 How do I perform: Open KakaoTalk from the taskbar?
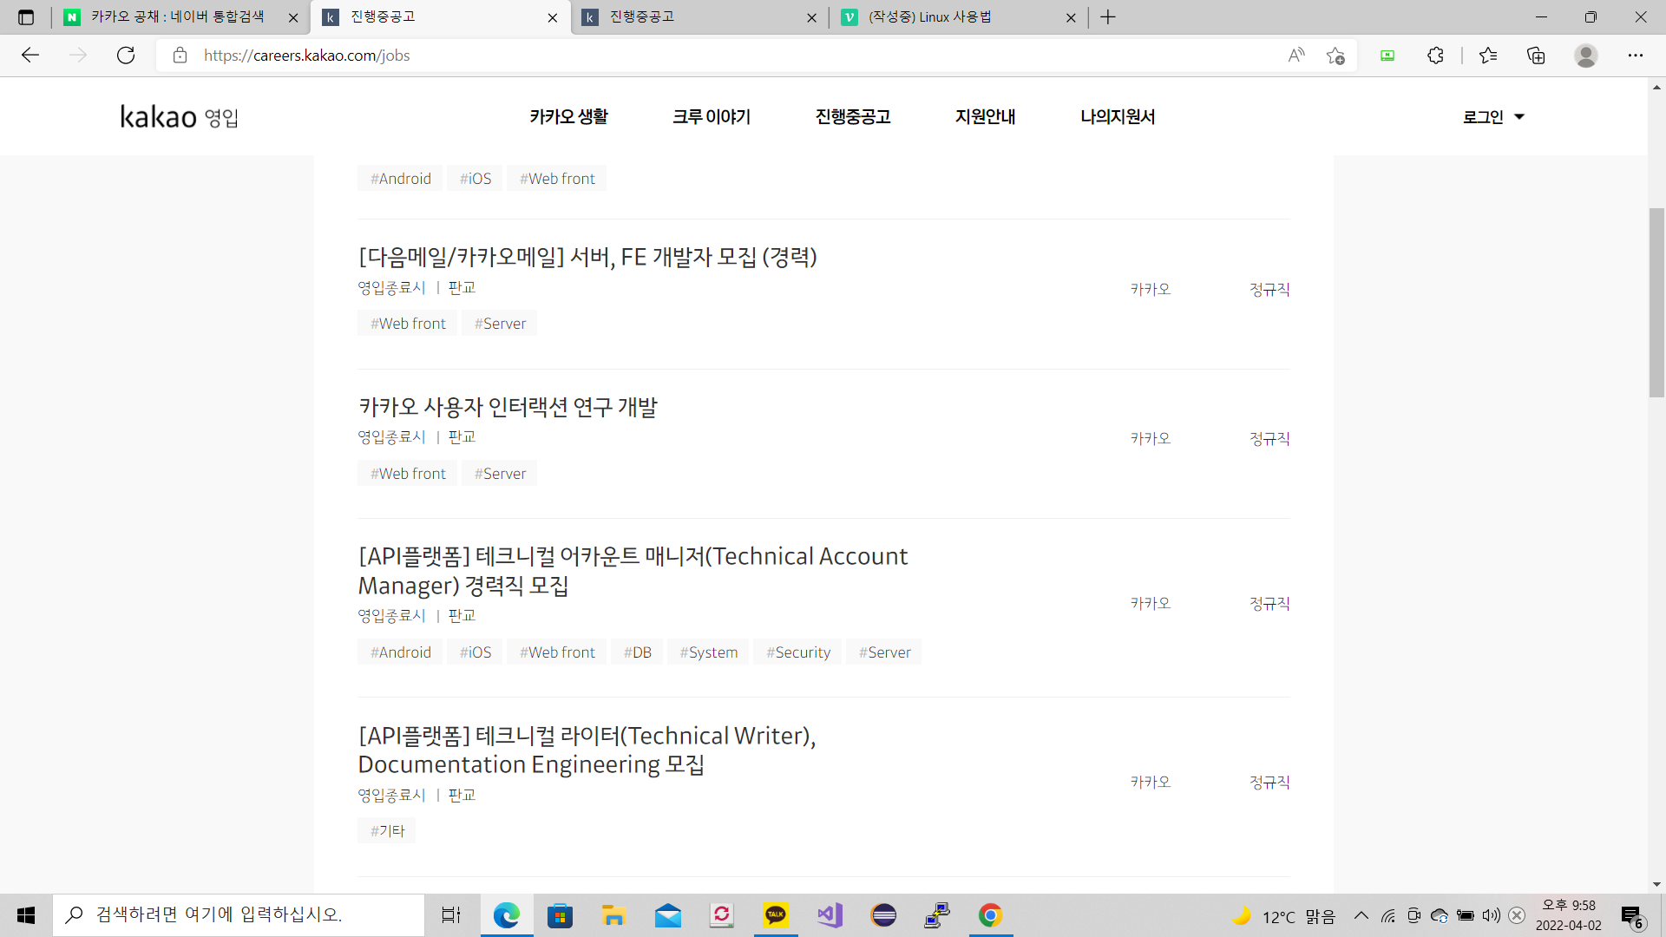pos(776,915)
